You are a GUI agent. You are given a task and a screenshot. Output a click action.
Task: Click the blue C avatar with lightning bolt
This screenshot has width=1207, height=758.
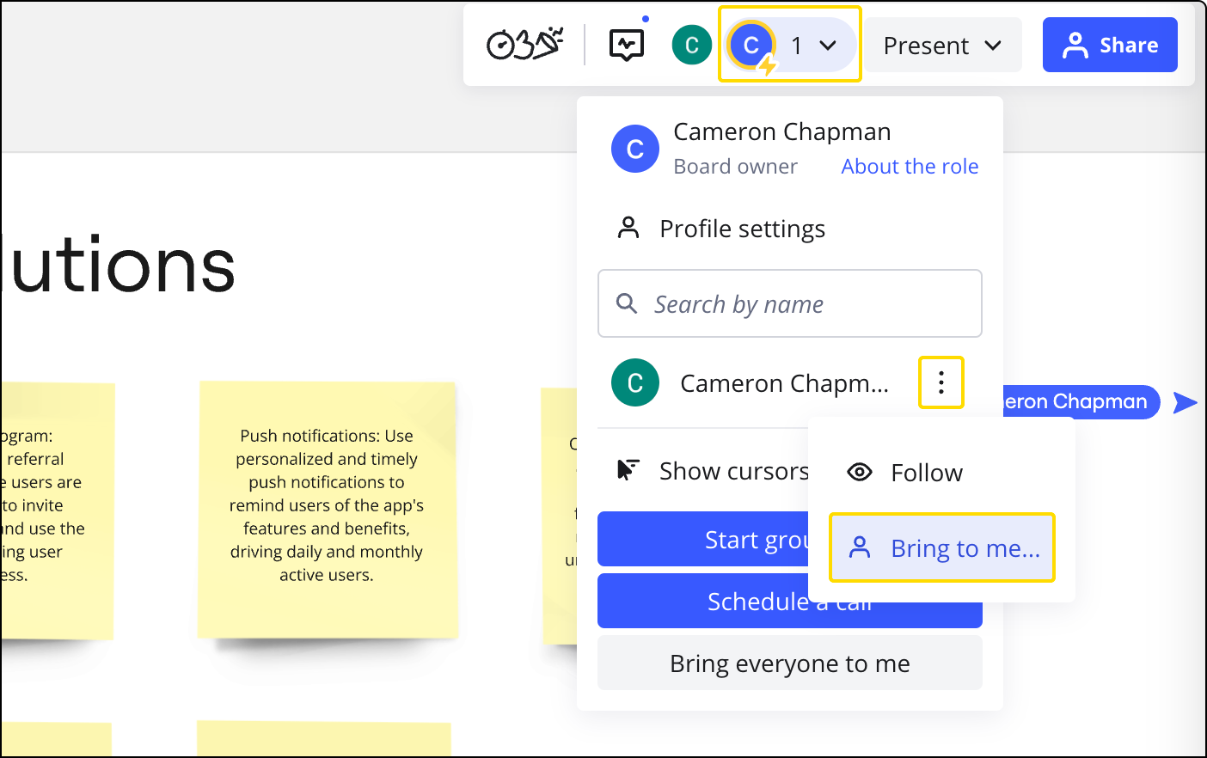coord(751,45)
